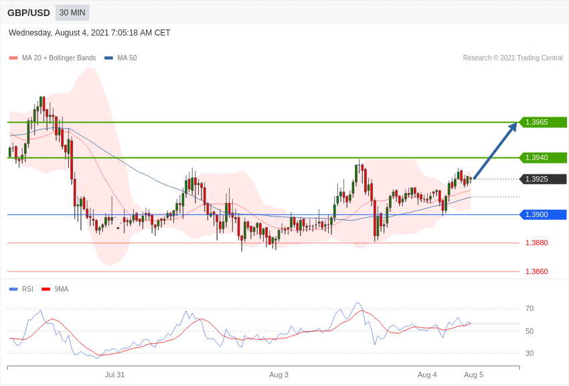Click the RSI 30 level label
Viewport: 569px width, 386px height.
(530, 353)
